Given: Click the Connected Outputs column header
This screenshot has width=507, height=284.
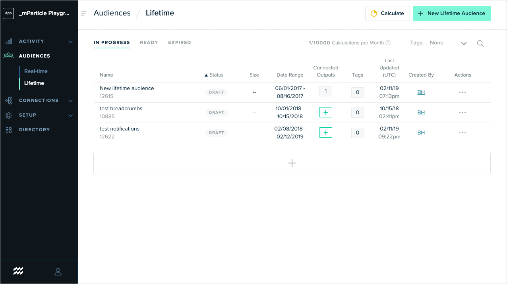Looking at the screenshot, I should 326,71.
